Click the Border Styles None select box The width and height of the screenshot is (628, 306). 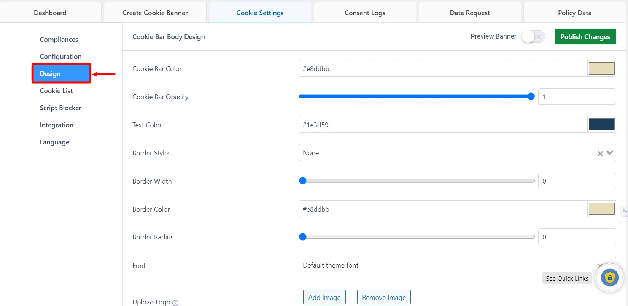click(457, 153)
